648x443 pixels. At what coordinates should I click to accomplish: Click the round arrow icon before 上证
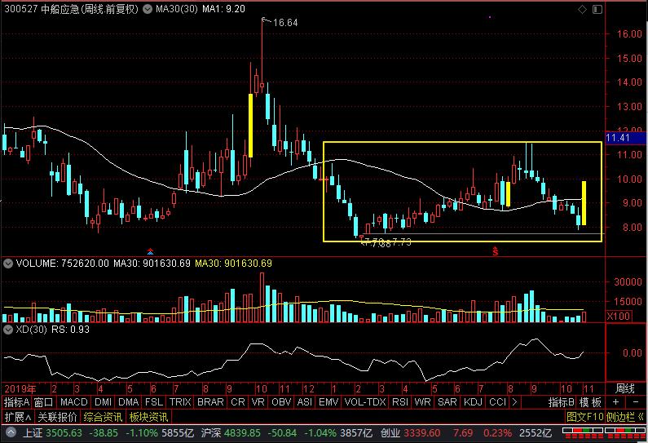pos(10,432)
